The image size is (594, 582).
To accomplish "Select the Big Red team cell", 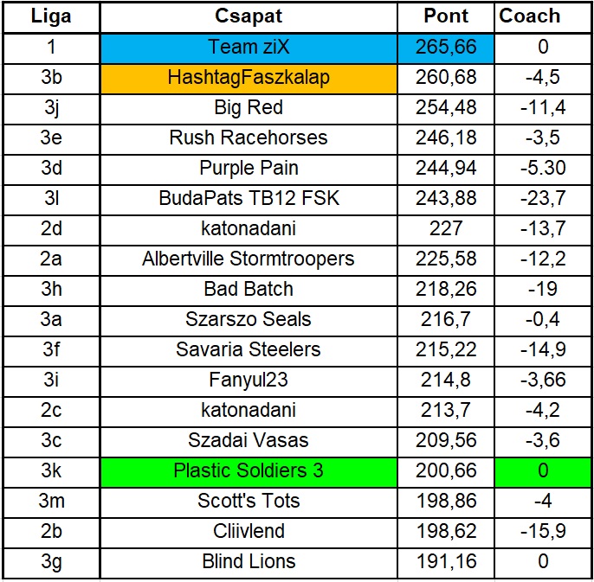I will click(x=249, y=107).
